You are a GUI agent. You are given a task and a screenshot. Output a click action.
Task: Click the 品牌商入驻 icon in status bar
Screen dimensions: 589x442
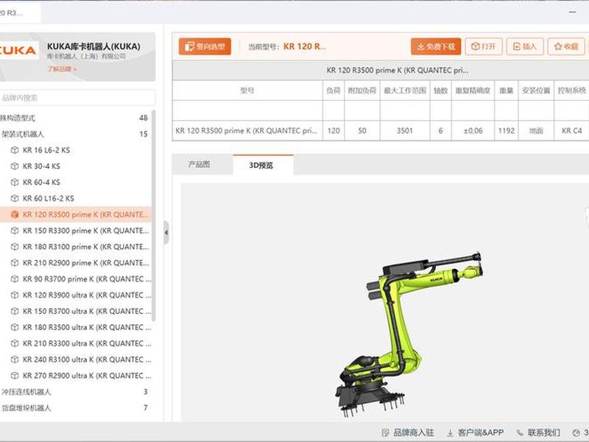point(385,432)
